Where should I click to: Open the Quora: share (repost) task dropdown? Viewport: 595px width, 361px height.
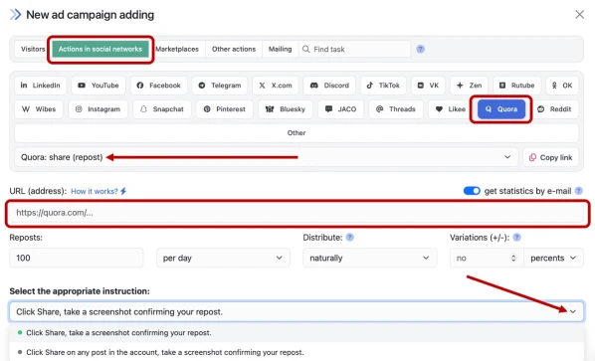tap(266, 157)
